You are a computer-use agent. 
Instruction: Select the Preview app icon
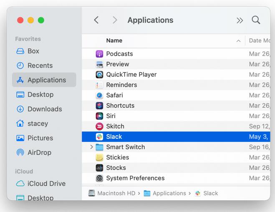pos(99,64)
